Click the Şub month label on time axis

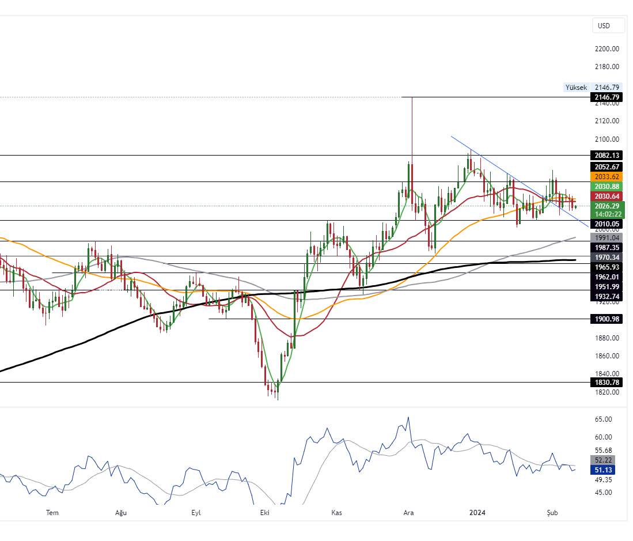click(551, 512)
